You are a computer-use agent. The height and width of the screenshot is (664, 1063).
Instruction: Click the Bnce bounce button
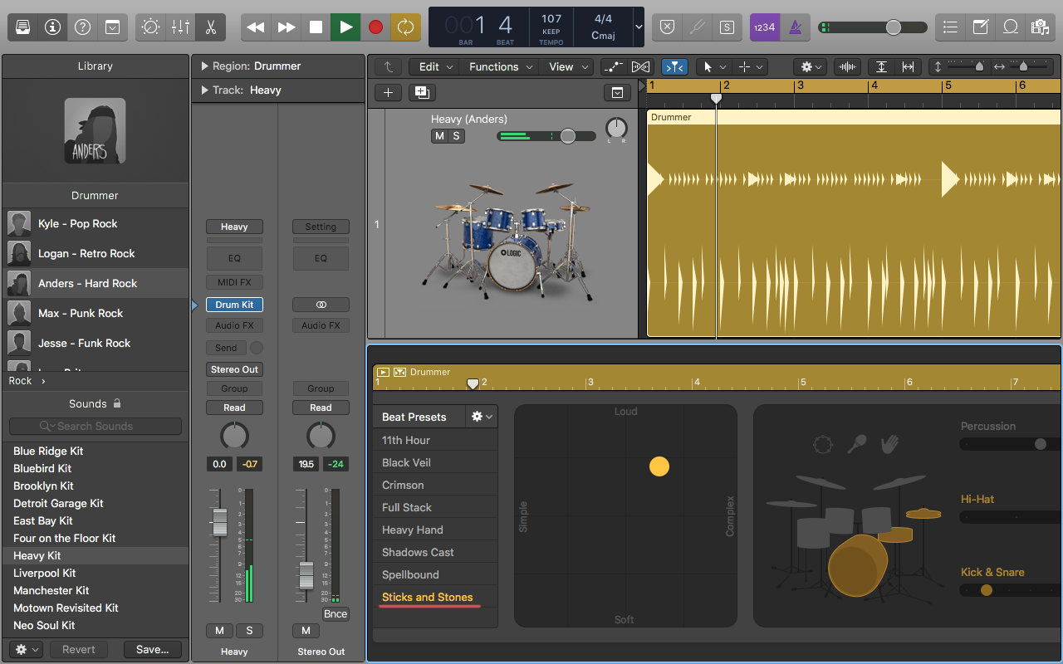tap(336, 614)
